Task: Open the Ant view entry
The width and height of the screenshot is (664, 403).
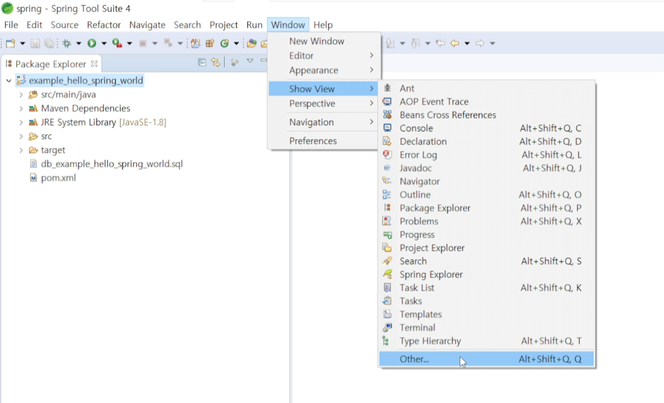Action: click(x=487, y=88)
